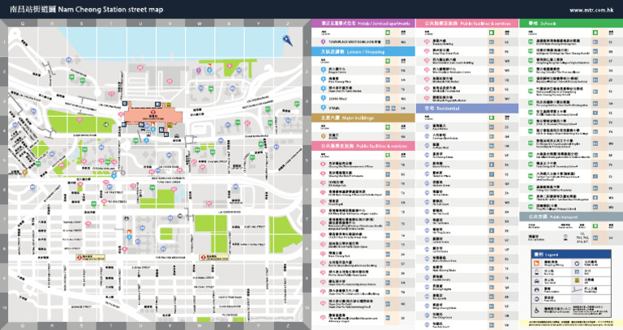Click the blue pin beside Sham Shui Po Fabric Market
623x330 pixels.
[x=323, y=89]
